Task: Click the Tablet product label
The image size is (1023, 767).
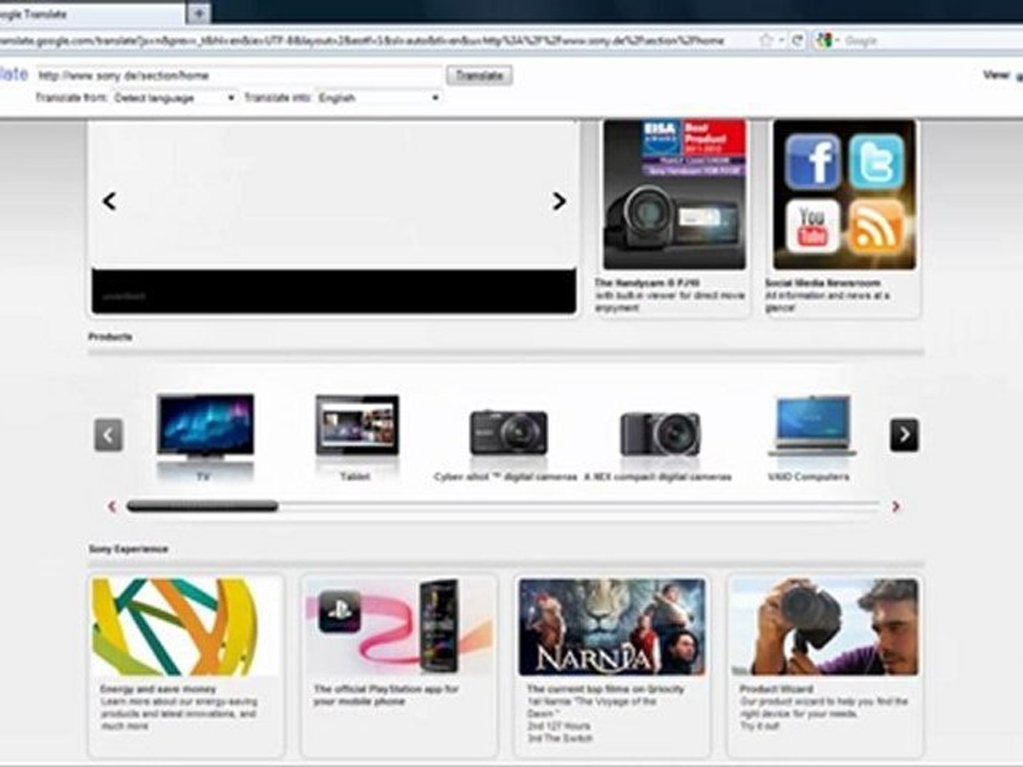Action: click(355, 477)
